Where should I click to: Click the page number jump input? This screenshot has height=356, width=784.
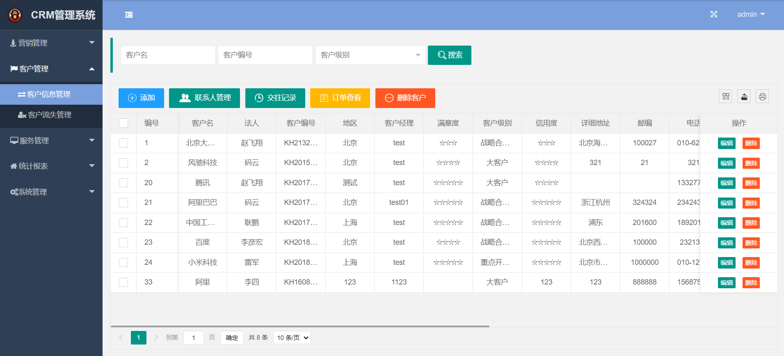pos(194,338)
